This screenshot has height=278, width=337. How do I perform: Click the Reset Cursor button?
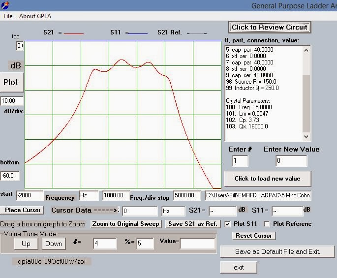tap(254, 236)
